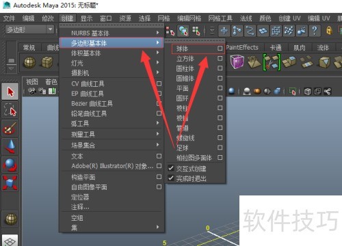Click the white sphere viewport icon
The width and height of the screenshot is (342, 246).
click(247, 92)
